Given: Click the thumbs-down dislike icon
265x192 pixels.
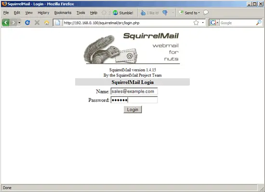Looking at the screenshot, I should [x=165, y=13].
